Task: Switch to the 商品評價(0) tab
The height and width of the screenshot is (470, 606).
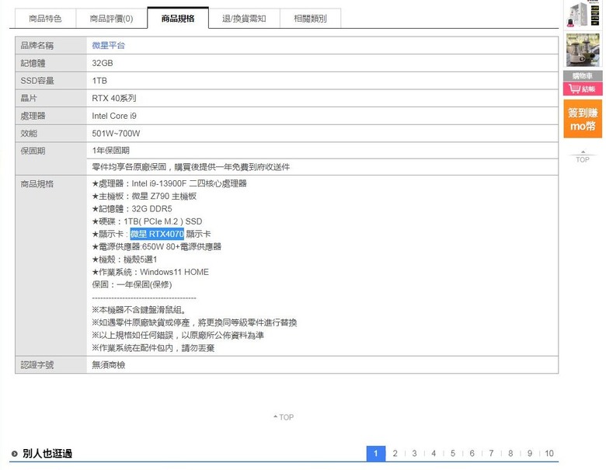Action: pos(111,19)
